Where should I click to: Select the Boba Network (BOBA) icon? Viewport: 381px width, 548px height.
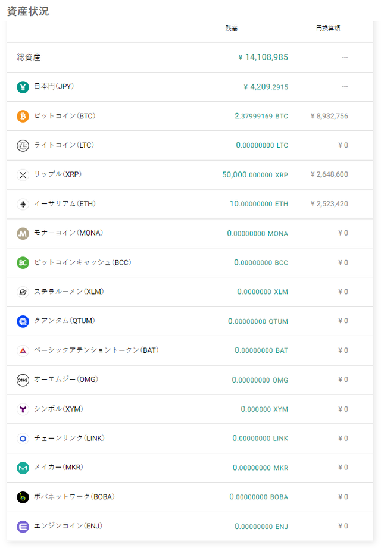(23, 497)
